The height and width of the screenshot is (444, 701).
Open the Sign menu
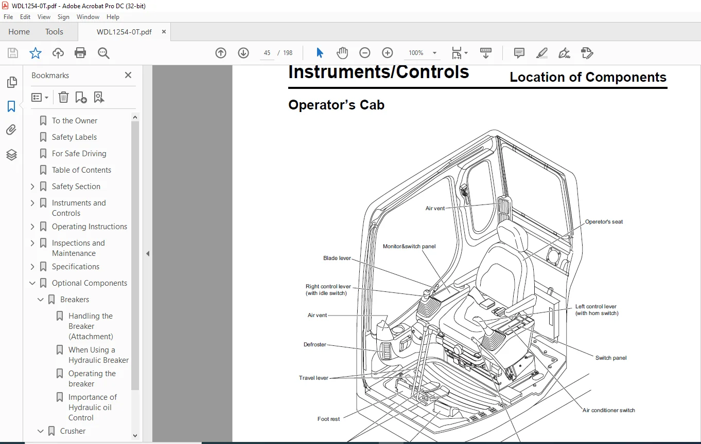pos(63,17)
